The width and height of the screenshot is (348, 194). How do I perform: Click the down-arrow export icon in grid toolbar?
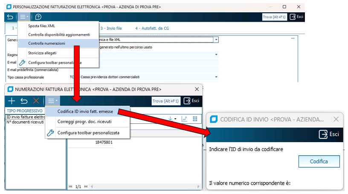[x=170, y=119]
